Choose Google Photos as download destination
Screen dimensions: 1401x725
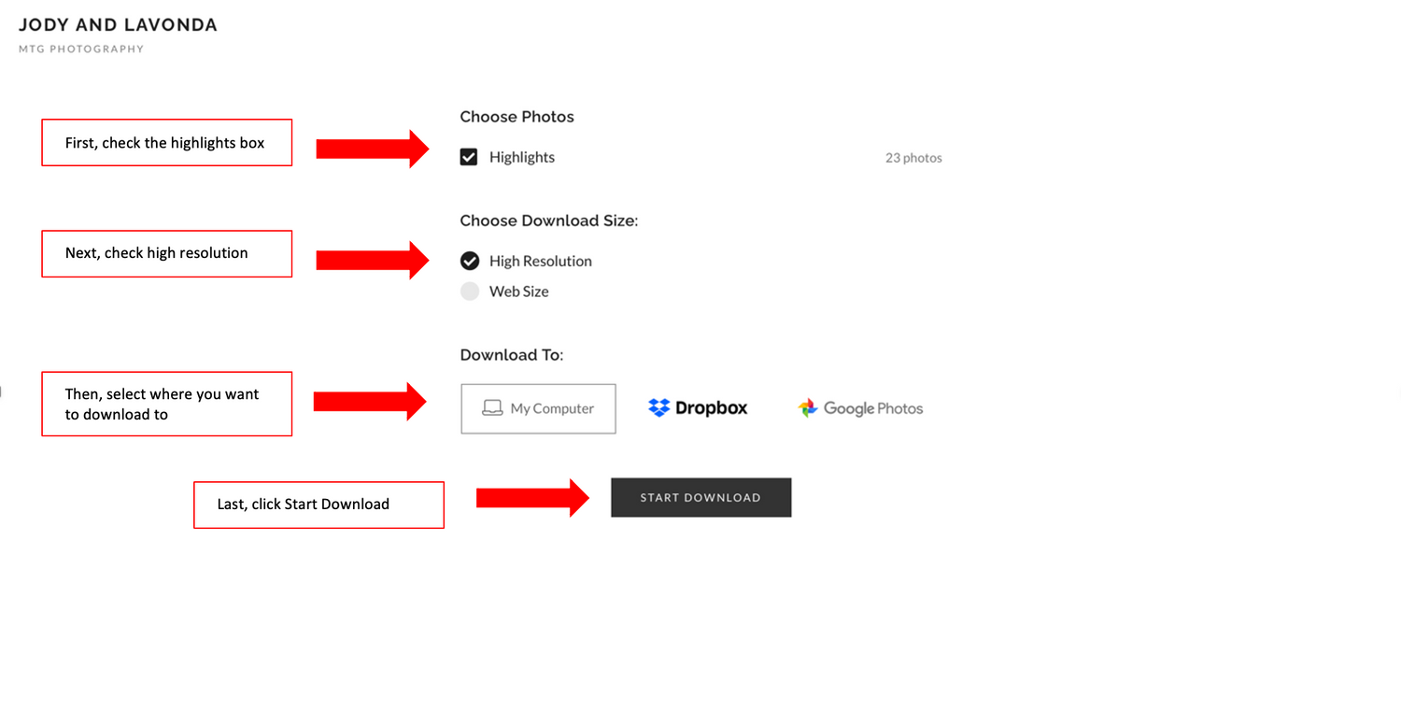click(x=860, y=408)
